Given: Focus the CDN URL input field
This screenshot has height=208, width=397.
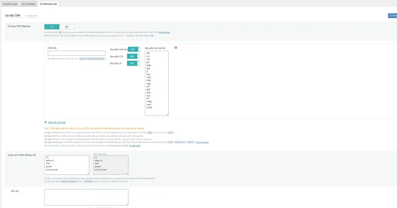Looking at the screenshot, I should pos(76,53).
